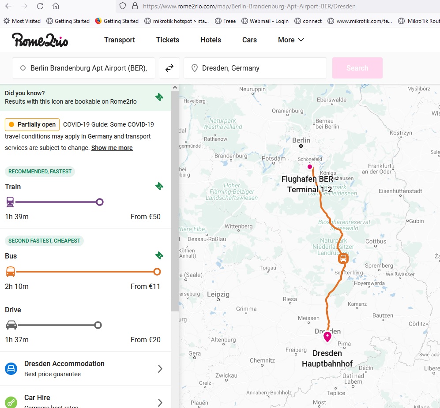Click the RECOMMENDED, FASTEST tag
Viewport: 440px width, 408px height.
pos(40,171)
